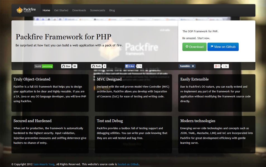Click the Secured and Hardened heading
266x167 pixels.
pyautogui.click(x=33, y=121)
